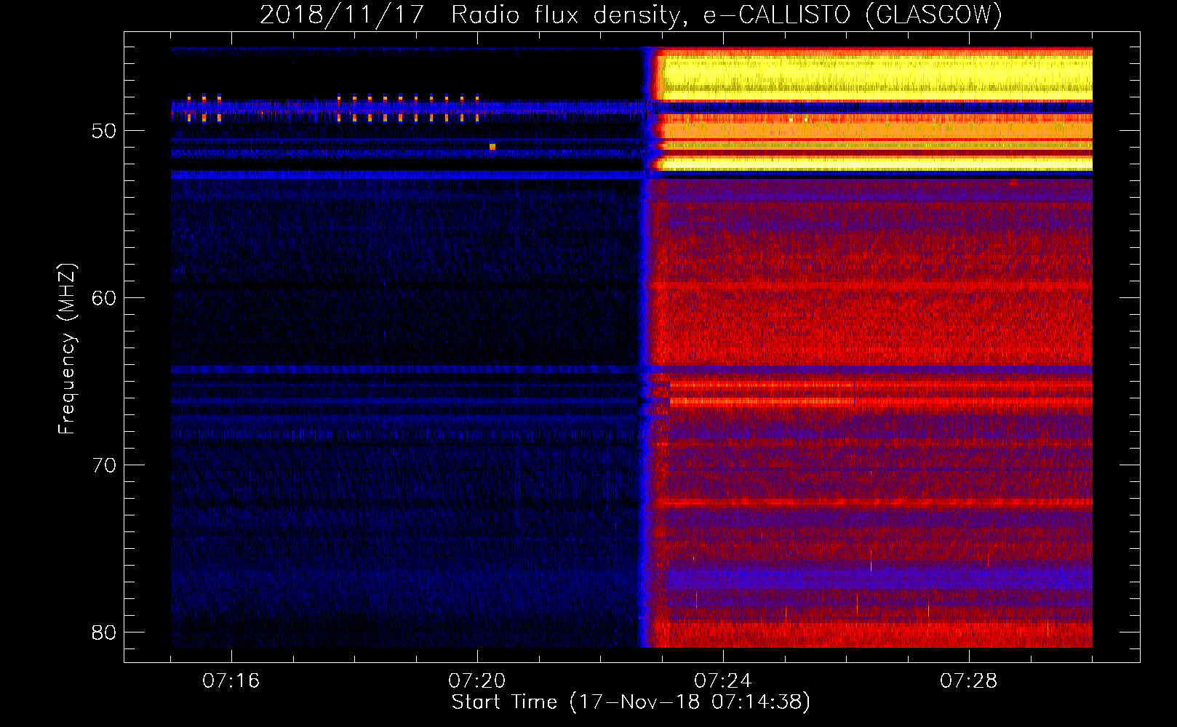Click the 50 frequency tick label
The image size is (1177, 727).
104,131
